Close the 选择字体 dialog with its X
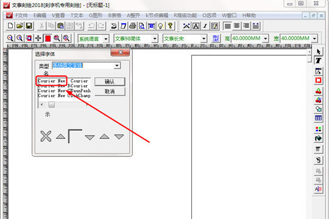This screenshot has height=219, width=329. pyautogui.click(x=120, y=52)
